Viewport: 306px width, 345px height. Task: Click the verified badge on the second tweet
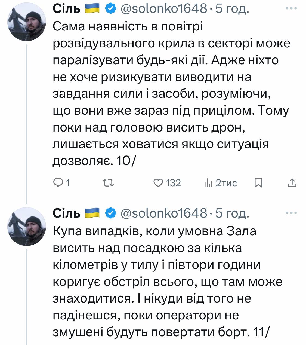point(110,213)
